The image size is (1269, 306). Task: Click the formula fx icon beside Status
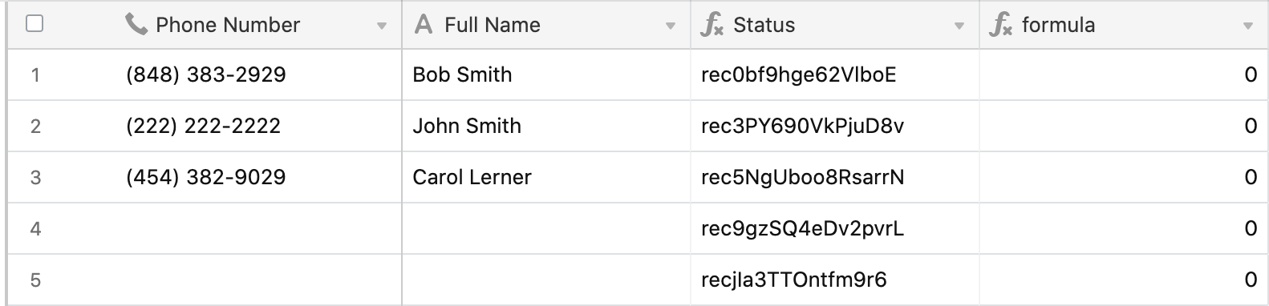point(712,25)
